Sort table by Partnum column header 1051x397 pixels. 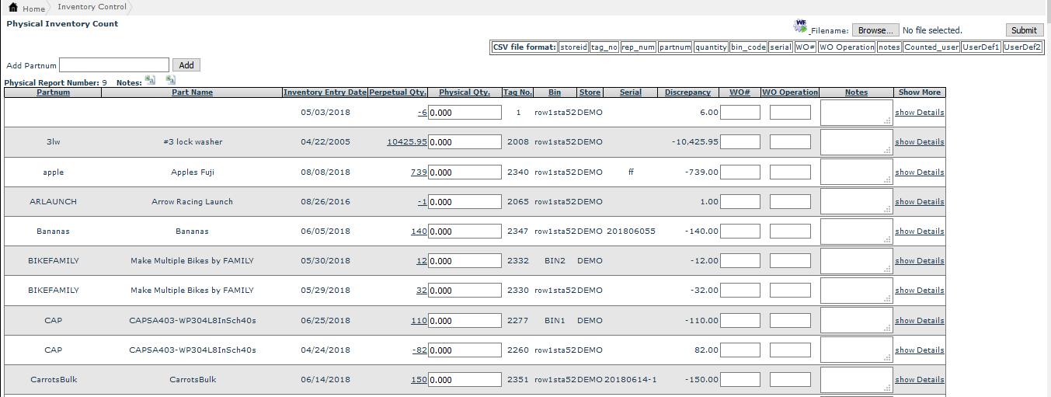point(53,92)
